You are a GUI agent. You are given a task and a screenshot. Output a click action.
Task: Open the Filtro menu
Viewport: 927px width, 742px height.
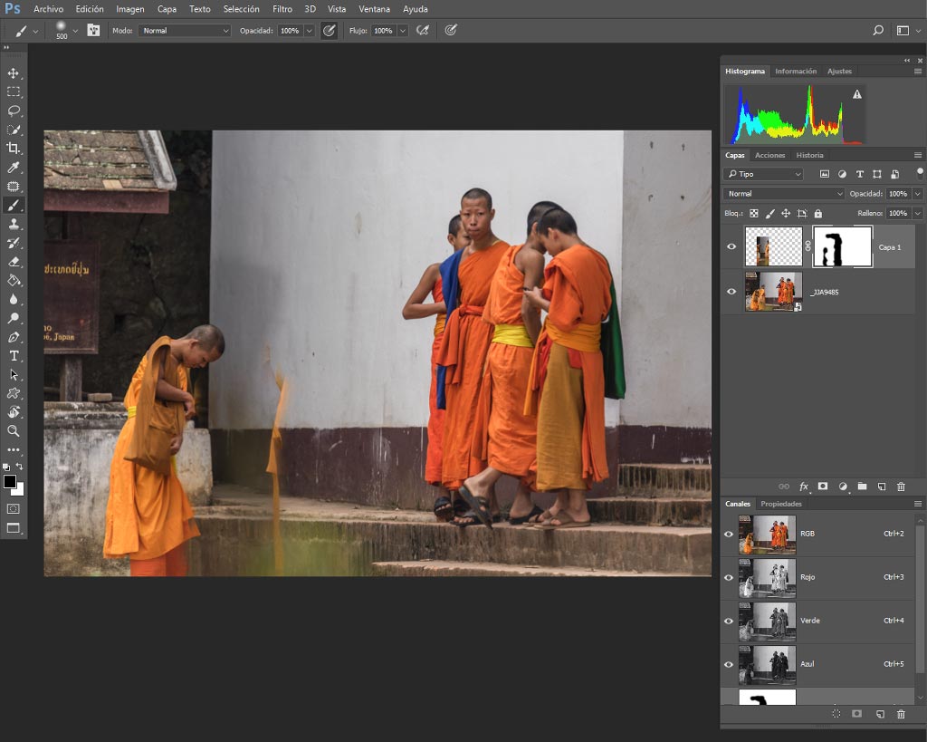tap(282, 9)
